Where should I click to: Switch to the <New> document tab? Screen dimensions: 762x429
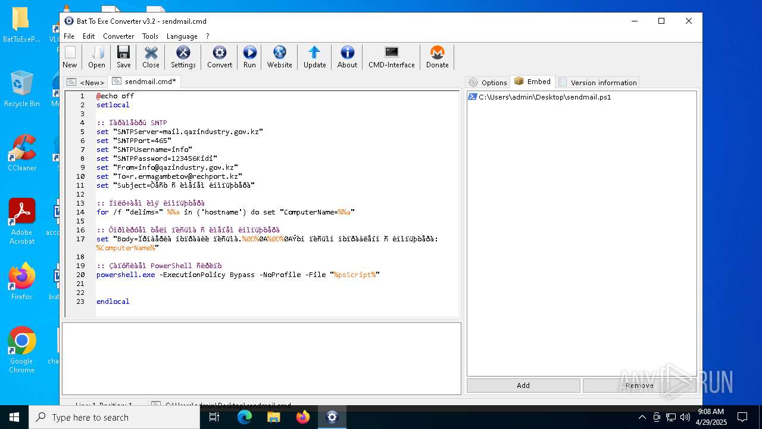tap(86, 82)
